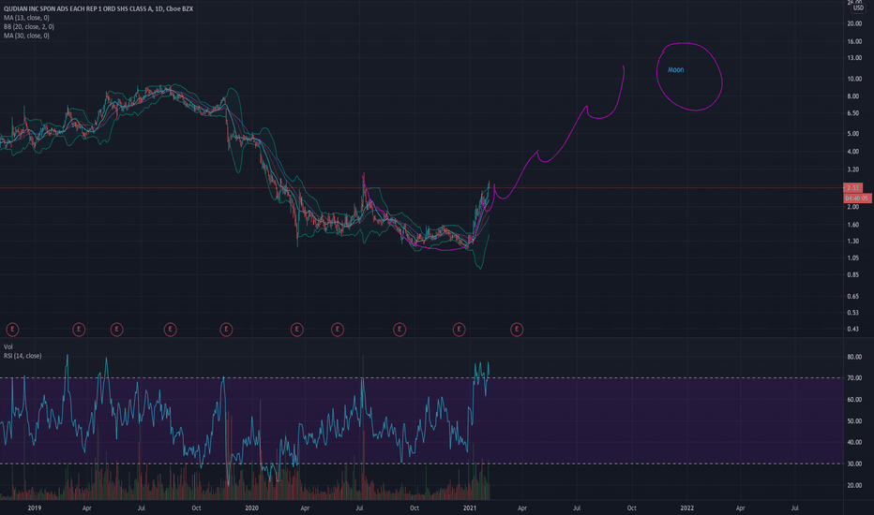Click the 1.60 price axis label

[852, 225]
